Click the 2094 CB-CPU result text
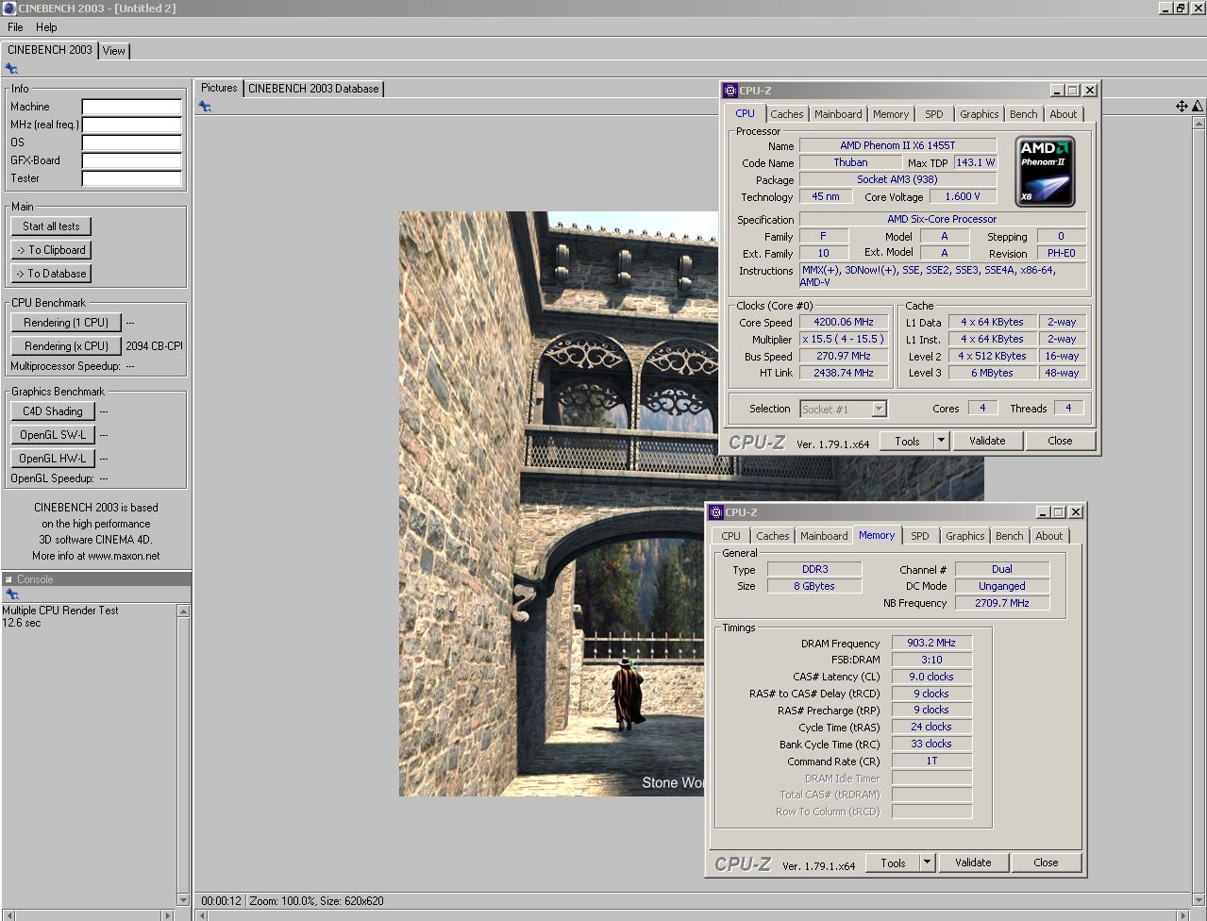Viewport: 1207px width, 921px height. [154, 346]
